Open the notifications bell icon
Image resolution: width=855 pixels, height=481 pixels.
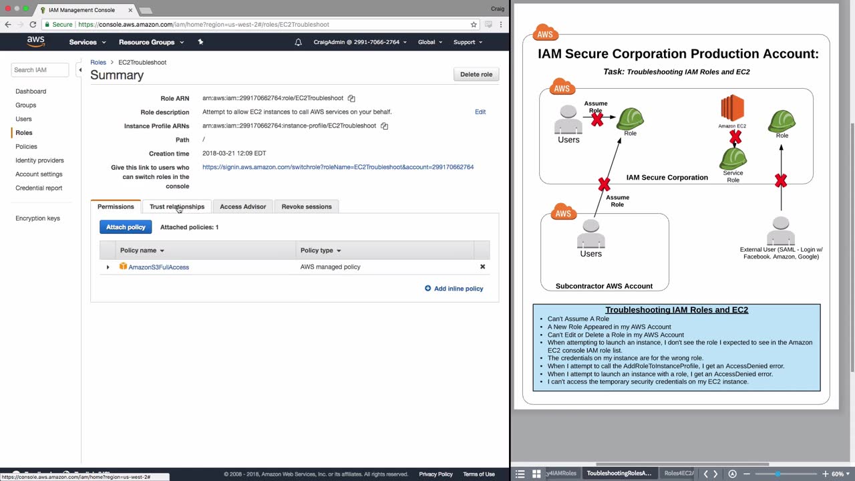coord(299,42)
